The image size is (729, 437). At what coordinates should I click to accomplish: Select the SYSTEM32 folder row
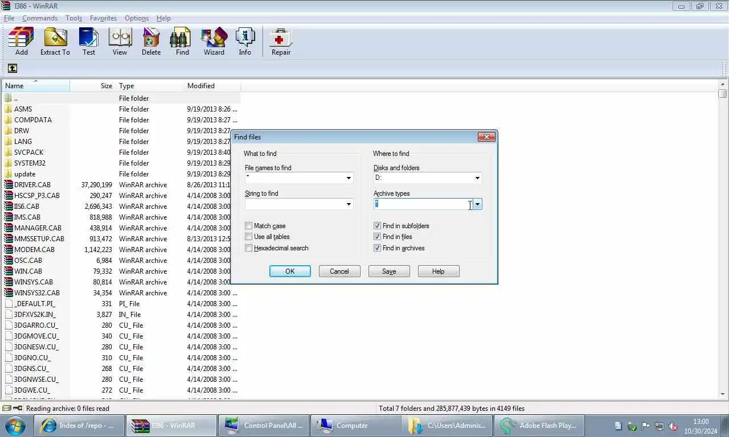[121, 163]
